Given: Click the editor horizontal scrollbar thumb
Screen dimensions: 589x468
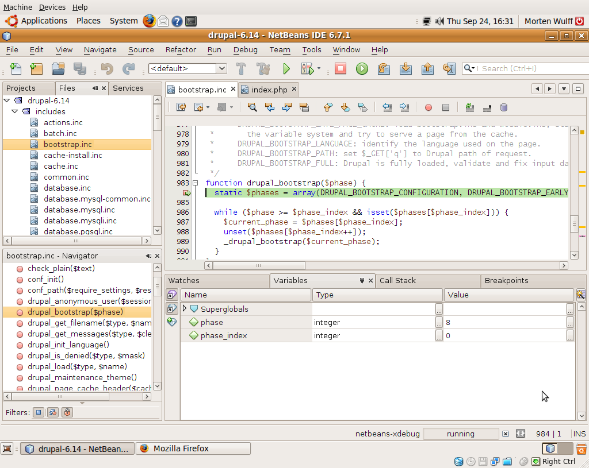Looking at the screenshot, I should (259, 265).
